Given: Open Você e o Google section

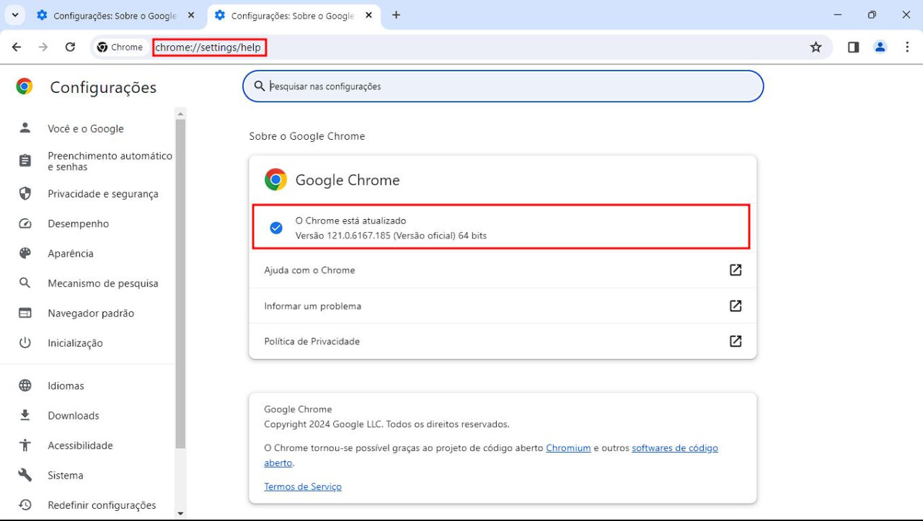Looking at the screenshot, I should (x=87, y=128).
